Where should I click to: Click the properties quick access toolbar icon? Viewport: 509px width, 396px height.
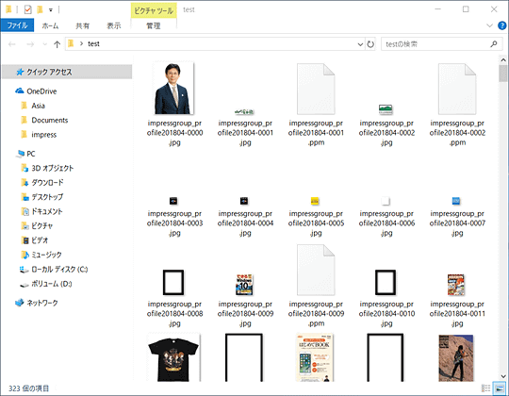pyautogui.click(x=28, y=9)
